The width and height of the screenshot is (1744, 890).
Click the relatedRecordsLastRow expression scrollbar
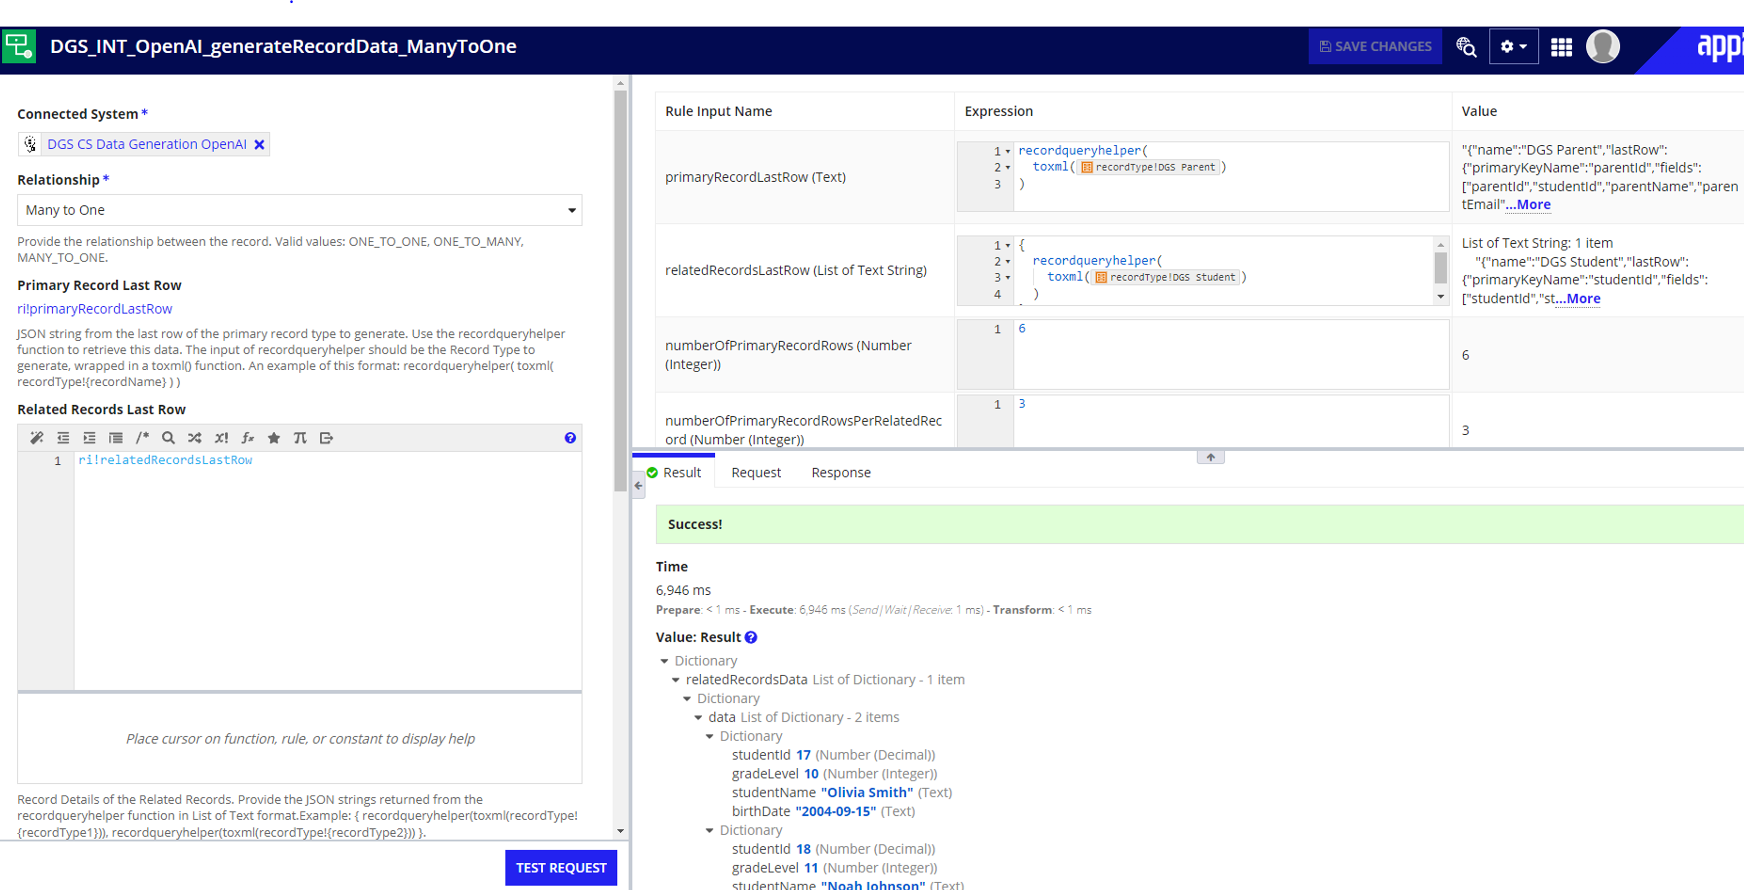1441,268
